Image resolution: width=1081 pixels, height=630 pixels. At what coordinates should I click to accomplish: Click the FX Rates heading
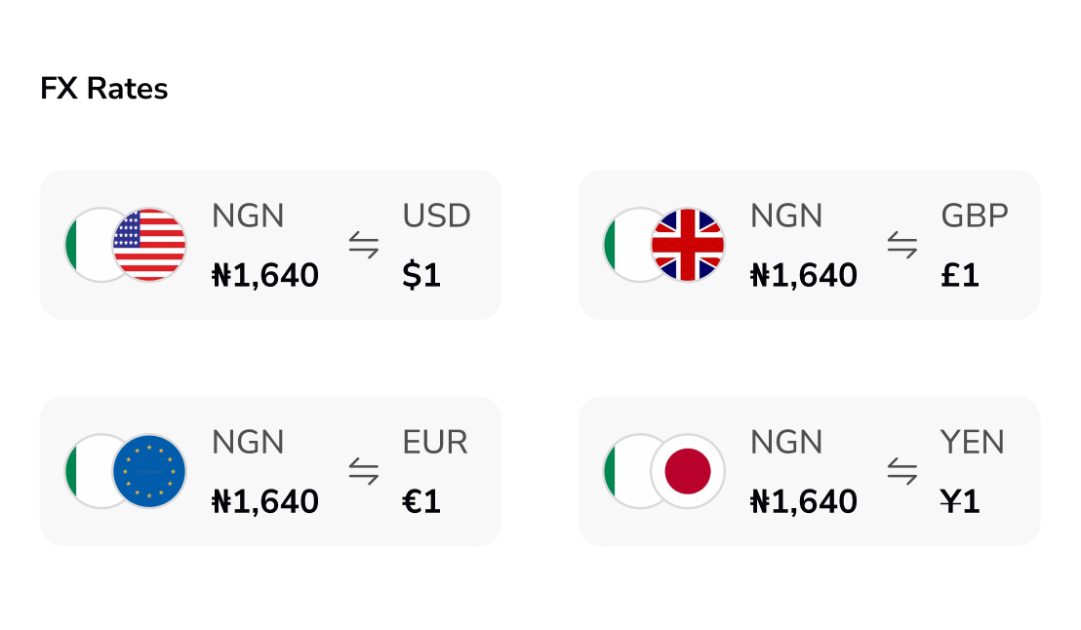(104, 89)
